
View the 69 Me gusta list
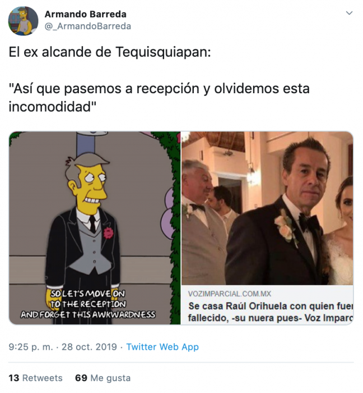click(x=103, y=378)
